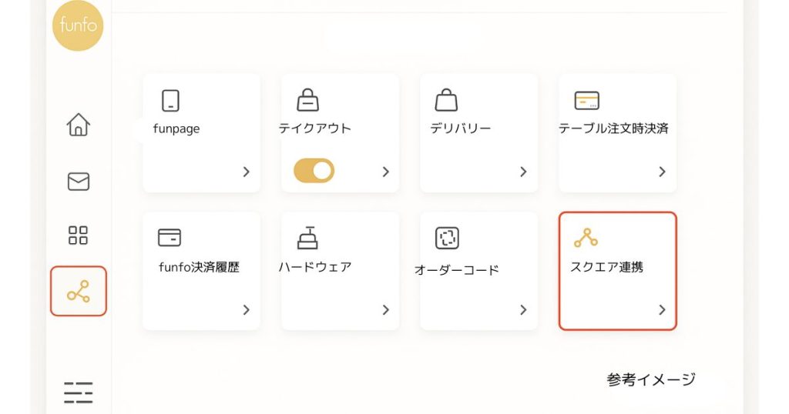This screenshot has width=789, height=414.
Task: Open the funfo決済履歴 label
Action: [x=199, y=268]
